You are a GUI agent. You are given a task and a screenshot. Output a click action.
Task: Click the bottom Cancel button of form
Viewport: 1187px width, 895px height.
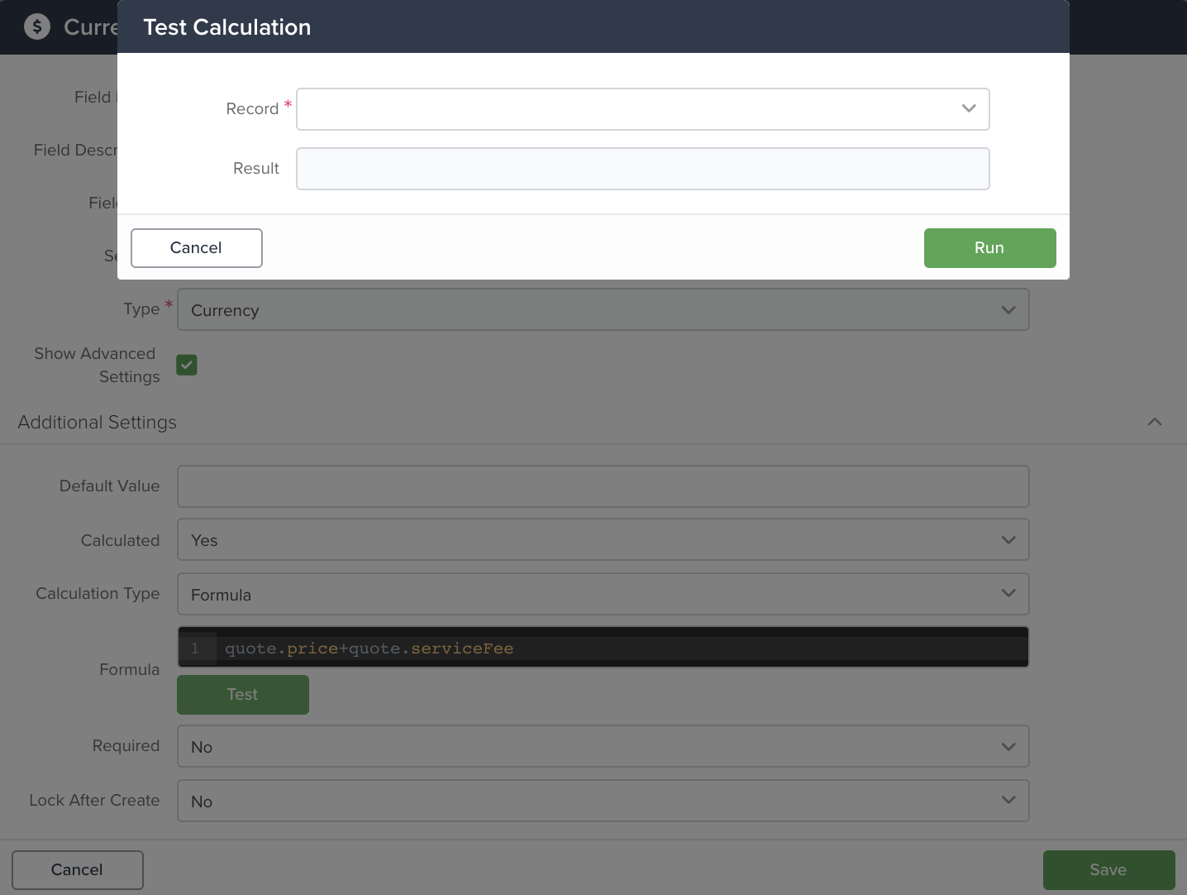click(x=78, y=870)
